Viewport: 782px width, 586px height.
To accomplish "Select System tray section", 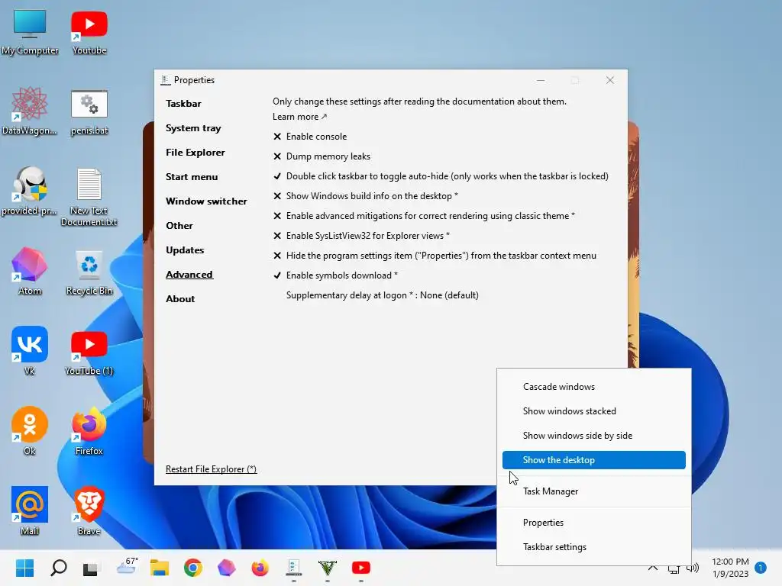I will (193, 128).
